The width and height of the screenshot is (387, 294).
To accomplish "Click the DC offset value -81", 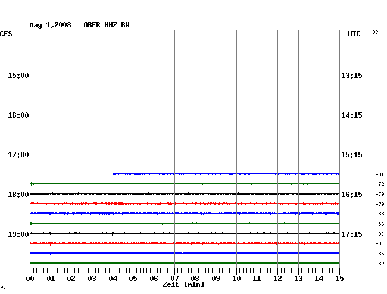I will point(380,174).
